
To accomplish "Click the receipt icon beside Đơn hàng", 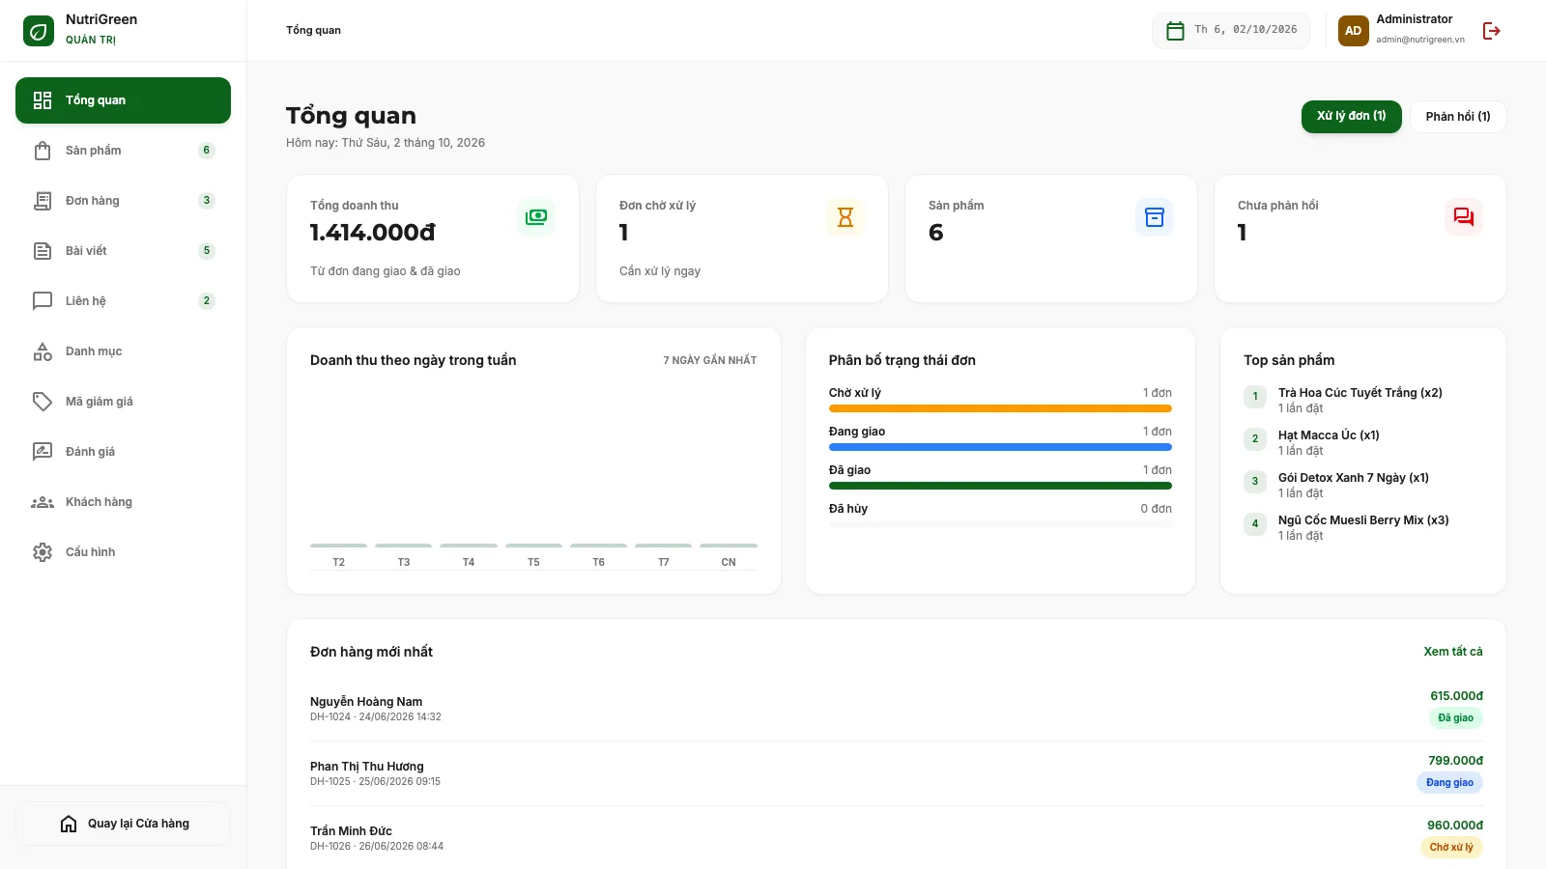I will click(43, 201).
